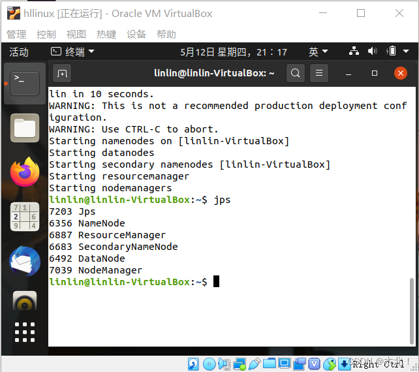Maximize the VirtualBox window
This screenshot has width=419, height=372.
(x=361, y=13)
